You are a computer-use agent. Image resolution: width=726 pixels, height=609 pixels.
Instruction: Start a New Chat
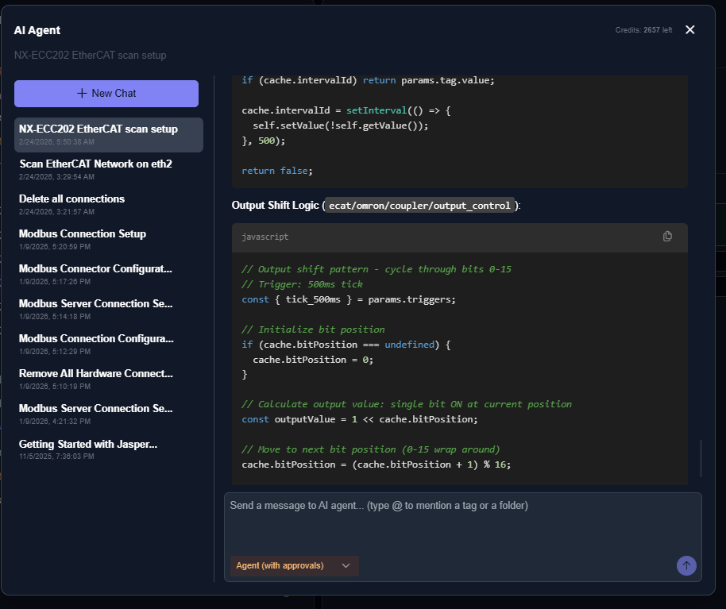pyautogui.click(x=106, y=94)
